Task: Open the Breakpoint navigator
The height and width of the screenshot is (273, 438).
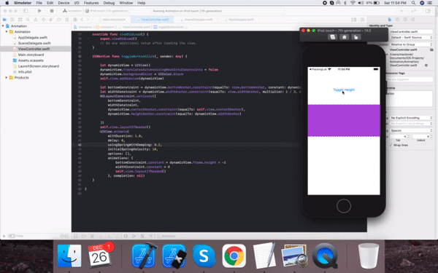Action: [58, 20]
